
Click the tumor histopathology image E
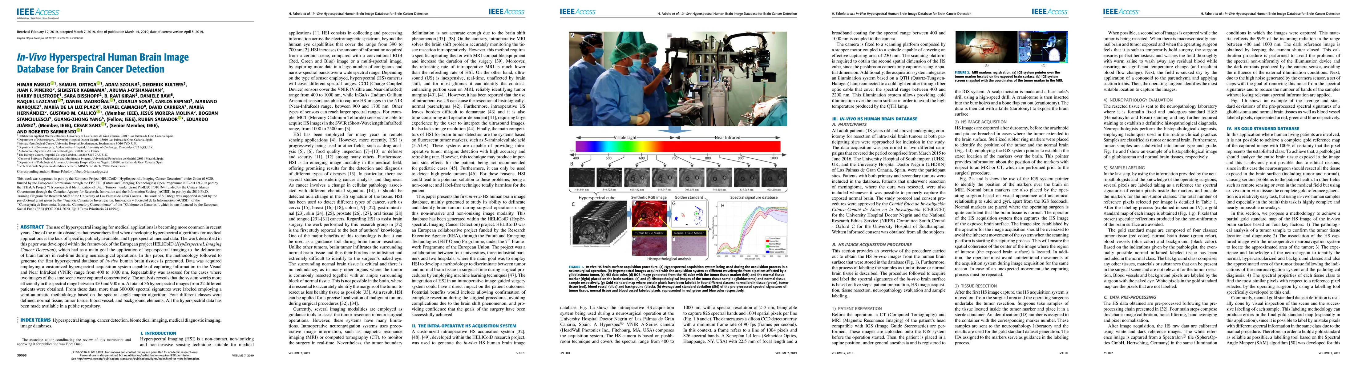649,246
